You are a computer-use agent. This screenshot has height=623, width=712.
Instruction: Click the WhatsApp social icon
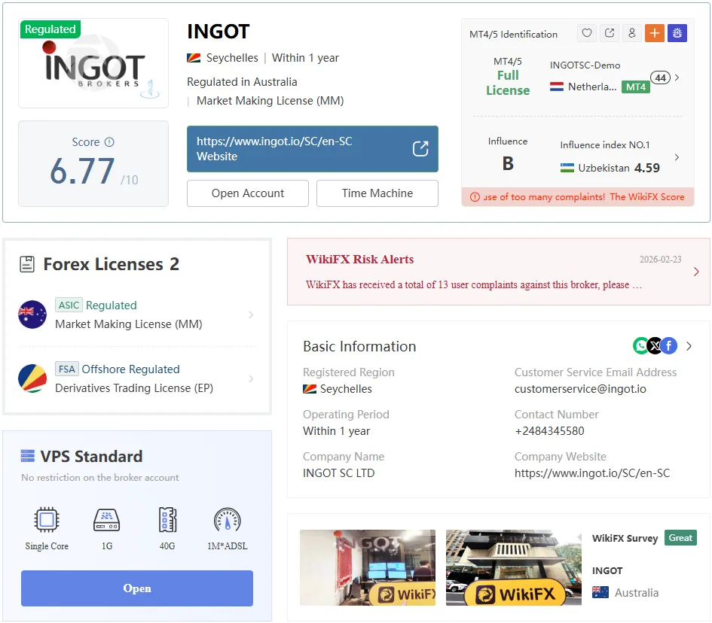(x=640, y=346)
